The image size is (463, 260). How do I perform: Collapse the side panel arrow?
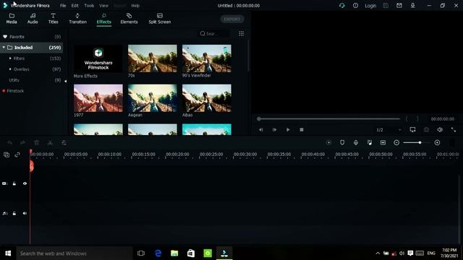click(x=66, y=81)
